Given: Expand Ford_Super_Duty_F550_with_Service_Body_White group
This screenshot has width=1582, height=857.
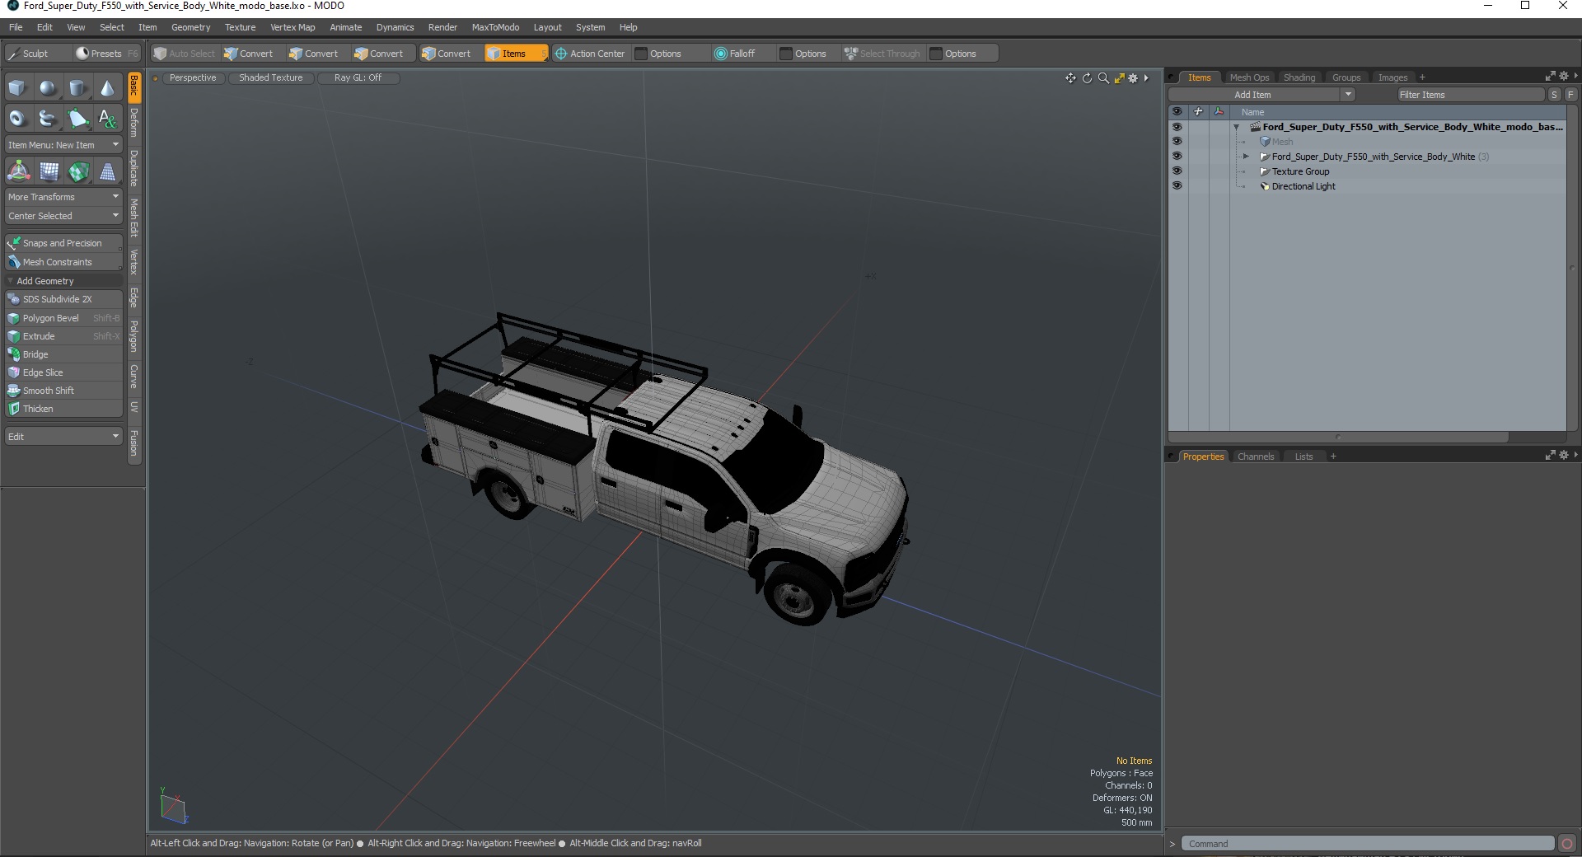Looking at the screenshot, I should [1246, 157].
